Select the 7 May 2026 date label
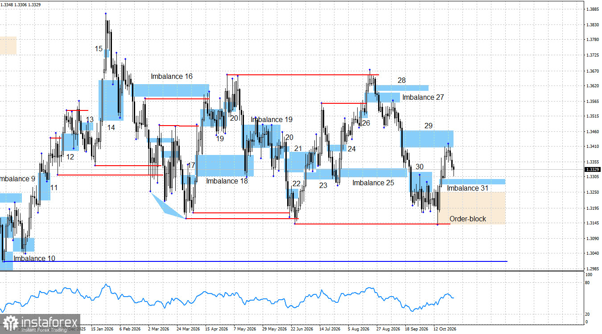 pos(245,329)
